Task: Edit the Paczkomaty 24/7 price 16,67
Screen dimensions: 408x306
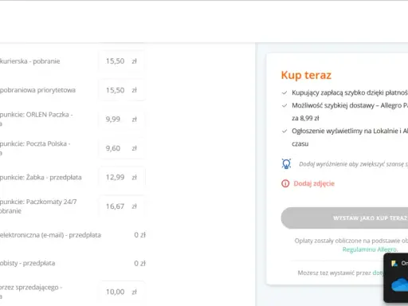Action: [x=122, y=206]
